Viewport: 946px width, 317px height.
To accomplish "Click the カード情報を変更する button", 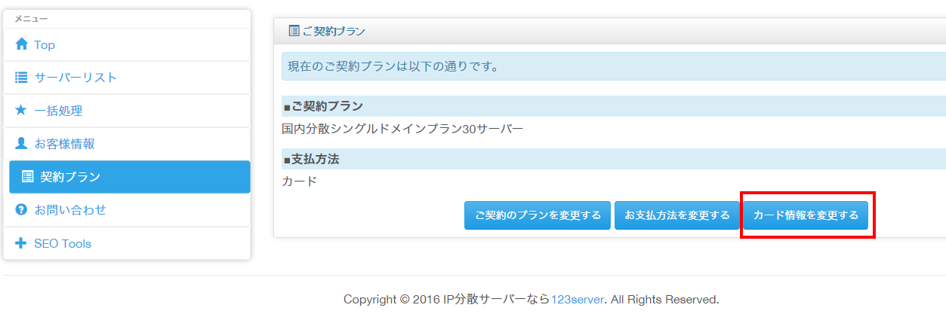I will coord(806,215).
